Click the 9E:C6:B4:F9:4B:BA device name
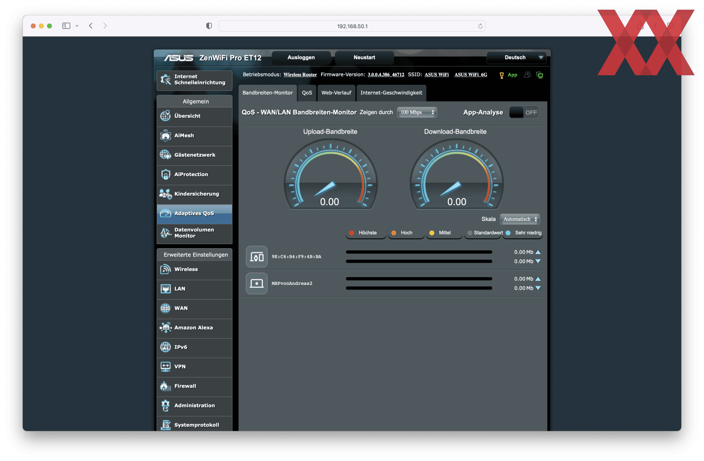 pos(296,257)
